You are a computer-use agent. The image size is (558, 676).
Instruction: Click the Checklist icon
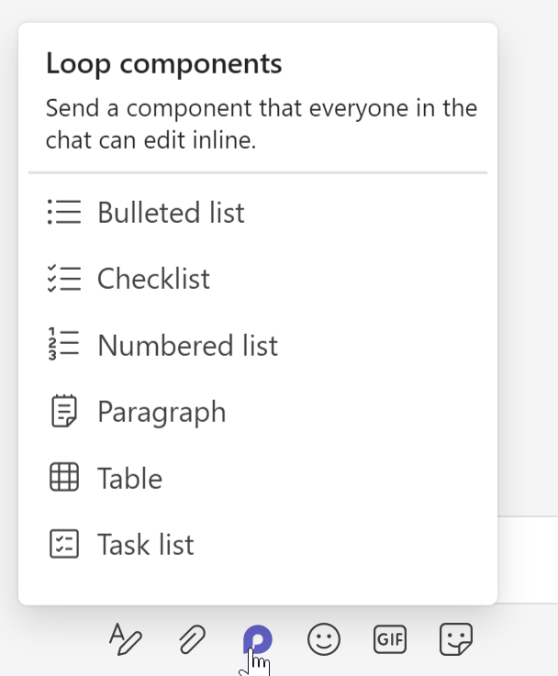[x=64, y=279]
